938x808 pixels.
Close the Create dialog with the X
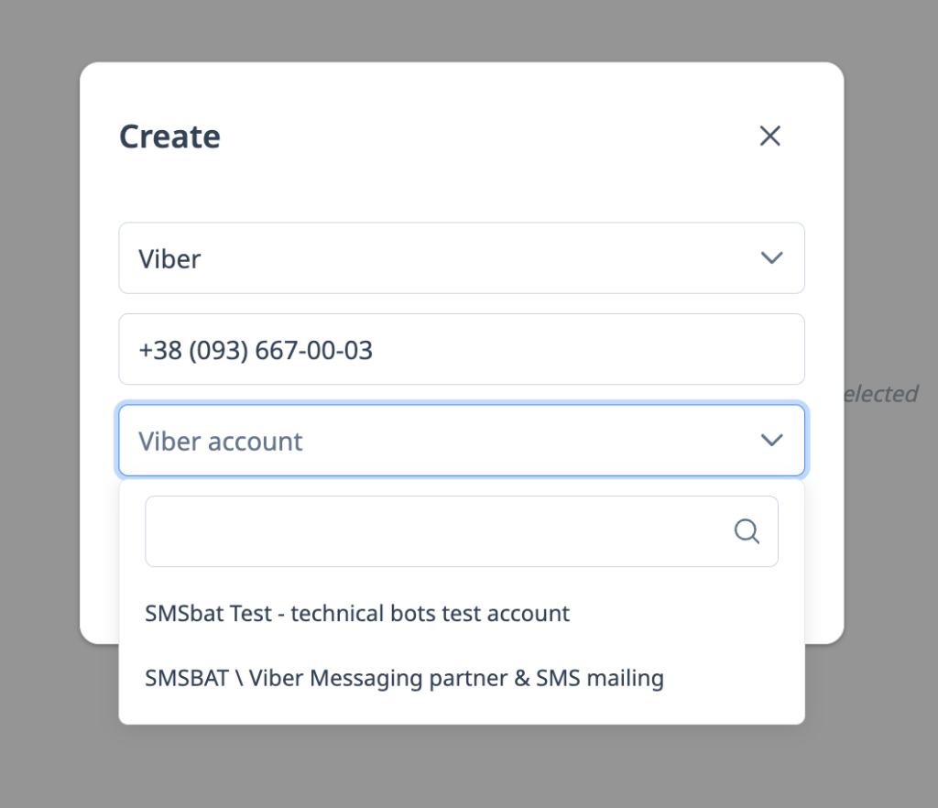(x=769, y=136)
